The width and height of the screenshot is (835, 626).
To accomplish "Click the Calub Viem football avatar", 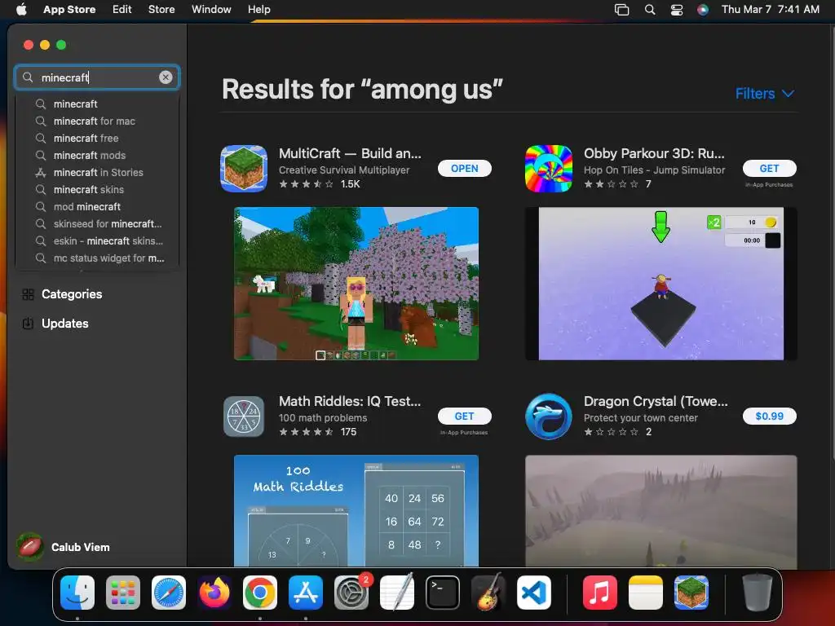I will tap(30, 547).
